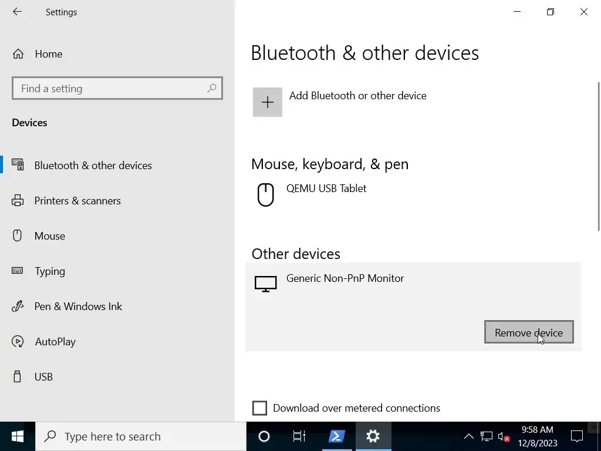Click the magnifier icon in Find a setting
The height and width of the screenshot is (451, 601).
click(211, 89)
